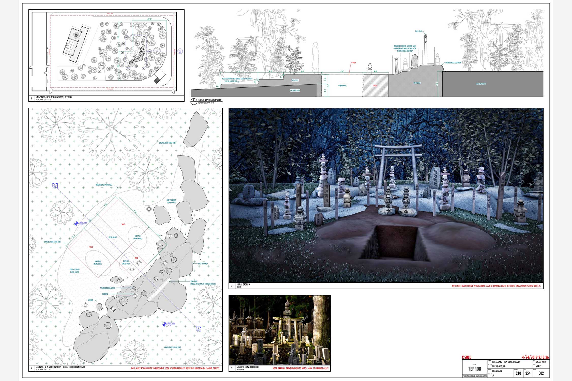Click THE TERROR logo in the title block
This screenshot has height=381, width=572.
click(x=475, y=368)
